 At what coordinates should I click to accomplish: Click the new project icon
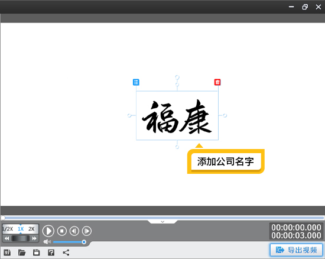tap(7, 252)
